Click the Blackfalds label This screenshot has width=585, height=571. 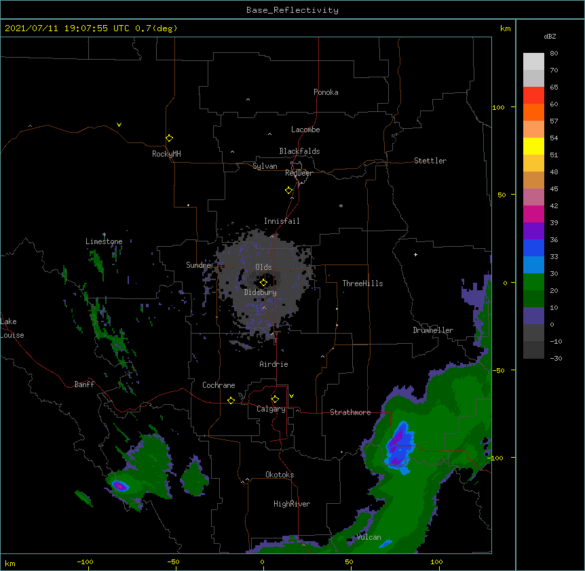299,151
